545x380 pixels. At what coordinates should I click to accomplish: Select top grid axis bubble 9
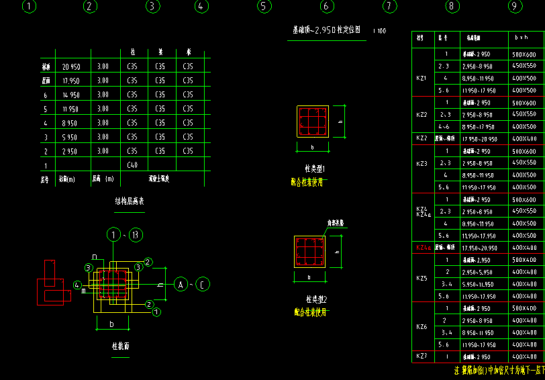(x=515, y=6)
